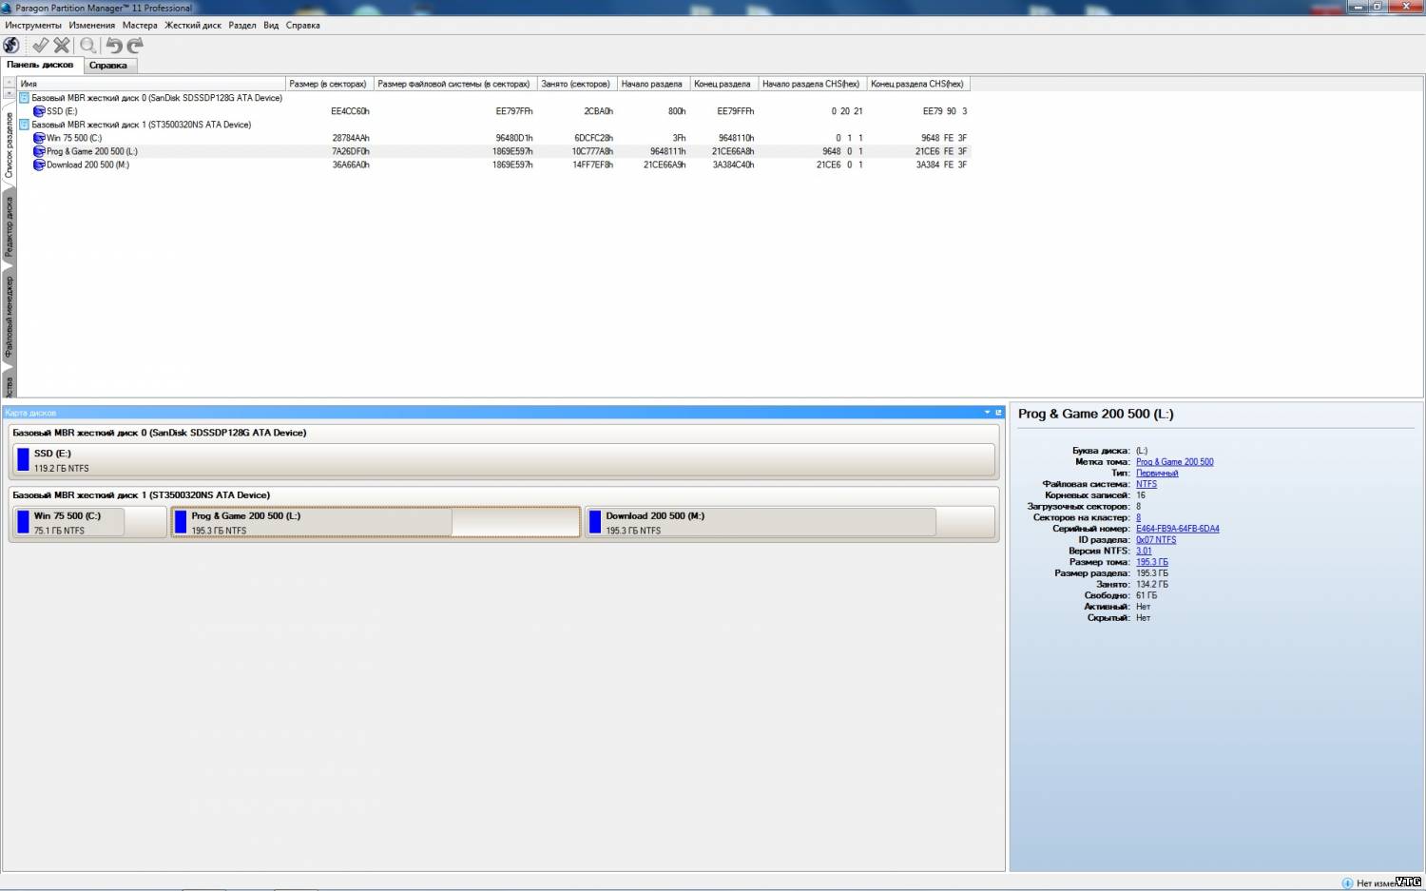Undo the last operation via toolbar arrow
Image resolution: width=1426 pixels, height=891 pixels.
coord(114,45)
